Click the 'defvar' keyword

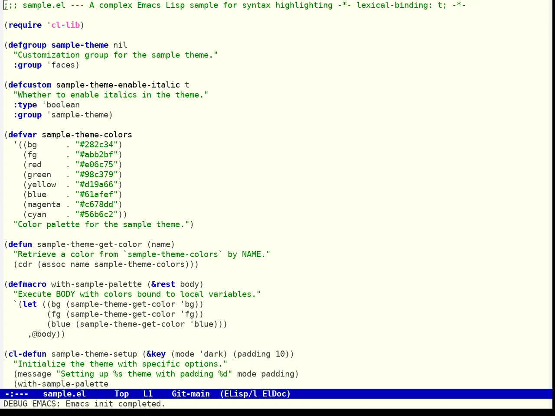click(23, 135)
